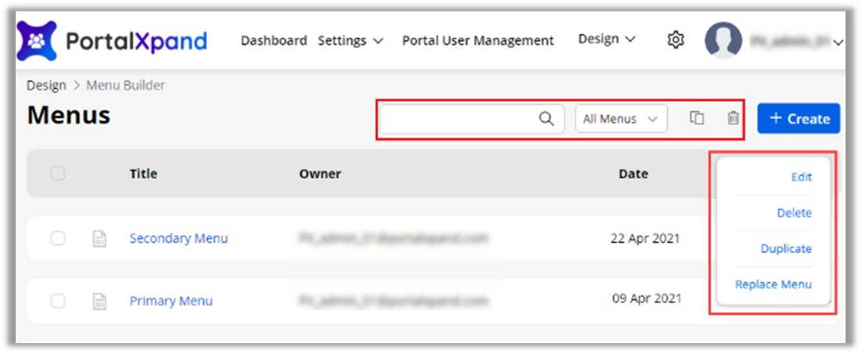Screen dimensions: 862x354
Task: Expand the Settings dropdown in navbar
Action: [x=350, y=41]
